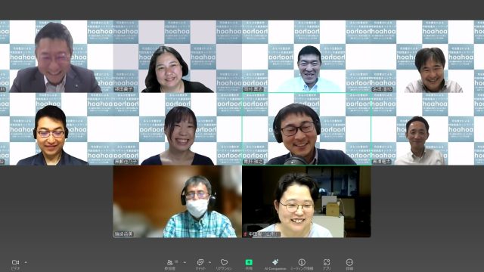
Task: Select the 中田 participant video tile
Action: coord(306,202)
